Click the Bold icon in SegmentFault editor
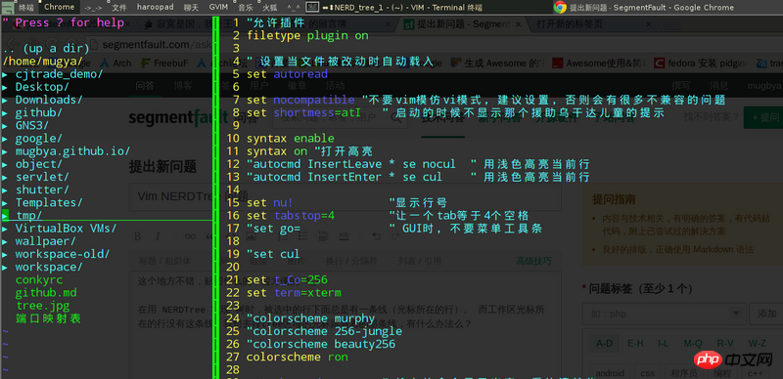The width and height of the screenshot is (783, 379). coord(137,235)
